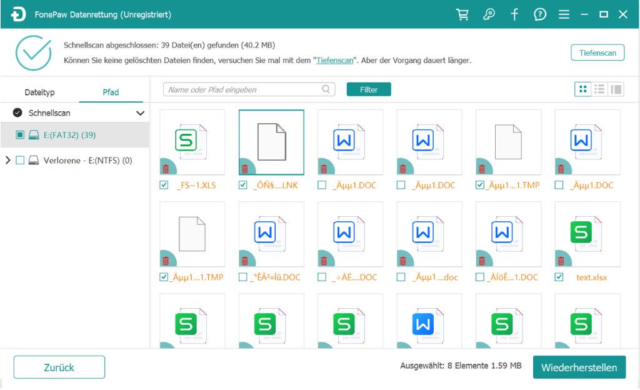This screenshot has width=640, height=390.
Task: Select the _Äµµ1 ...doc file thumbnail
Action: [x=429, y=234]
